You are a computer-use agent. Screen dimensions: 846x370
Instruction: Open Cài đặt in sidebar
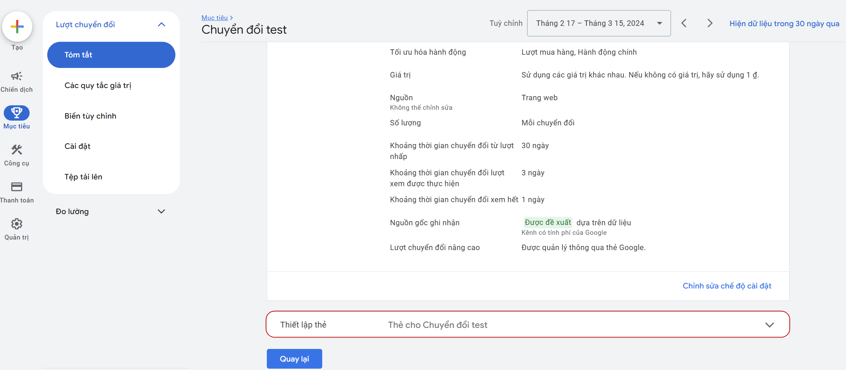(77, 146)
